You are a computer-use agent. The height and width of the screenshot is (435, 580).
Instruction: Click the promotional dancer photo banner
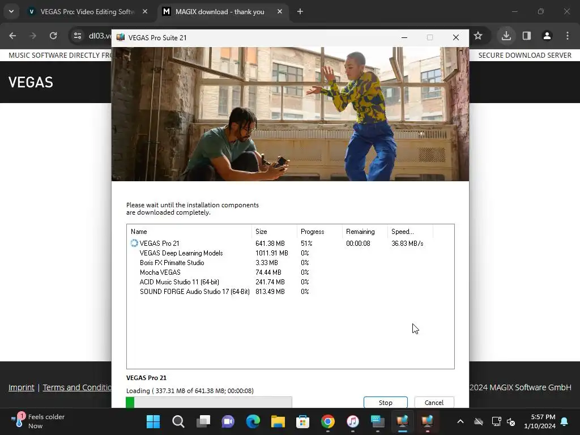pyautogui.click(x=291, y=114)
